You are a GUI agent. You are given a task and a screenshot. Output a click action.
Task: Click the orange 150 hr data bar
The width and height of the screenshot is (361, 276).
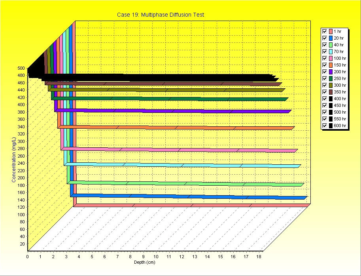coord(176,127)
